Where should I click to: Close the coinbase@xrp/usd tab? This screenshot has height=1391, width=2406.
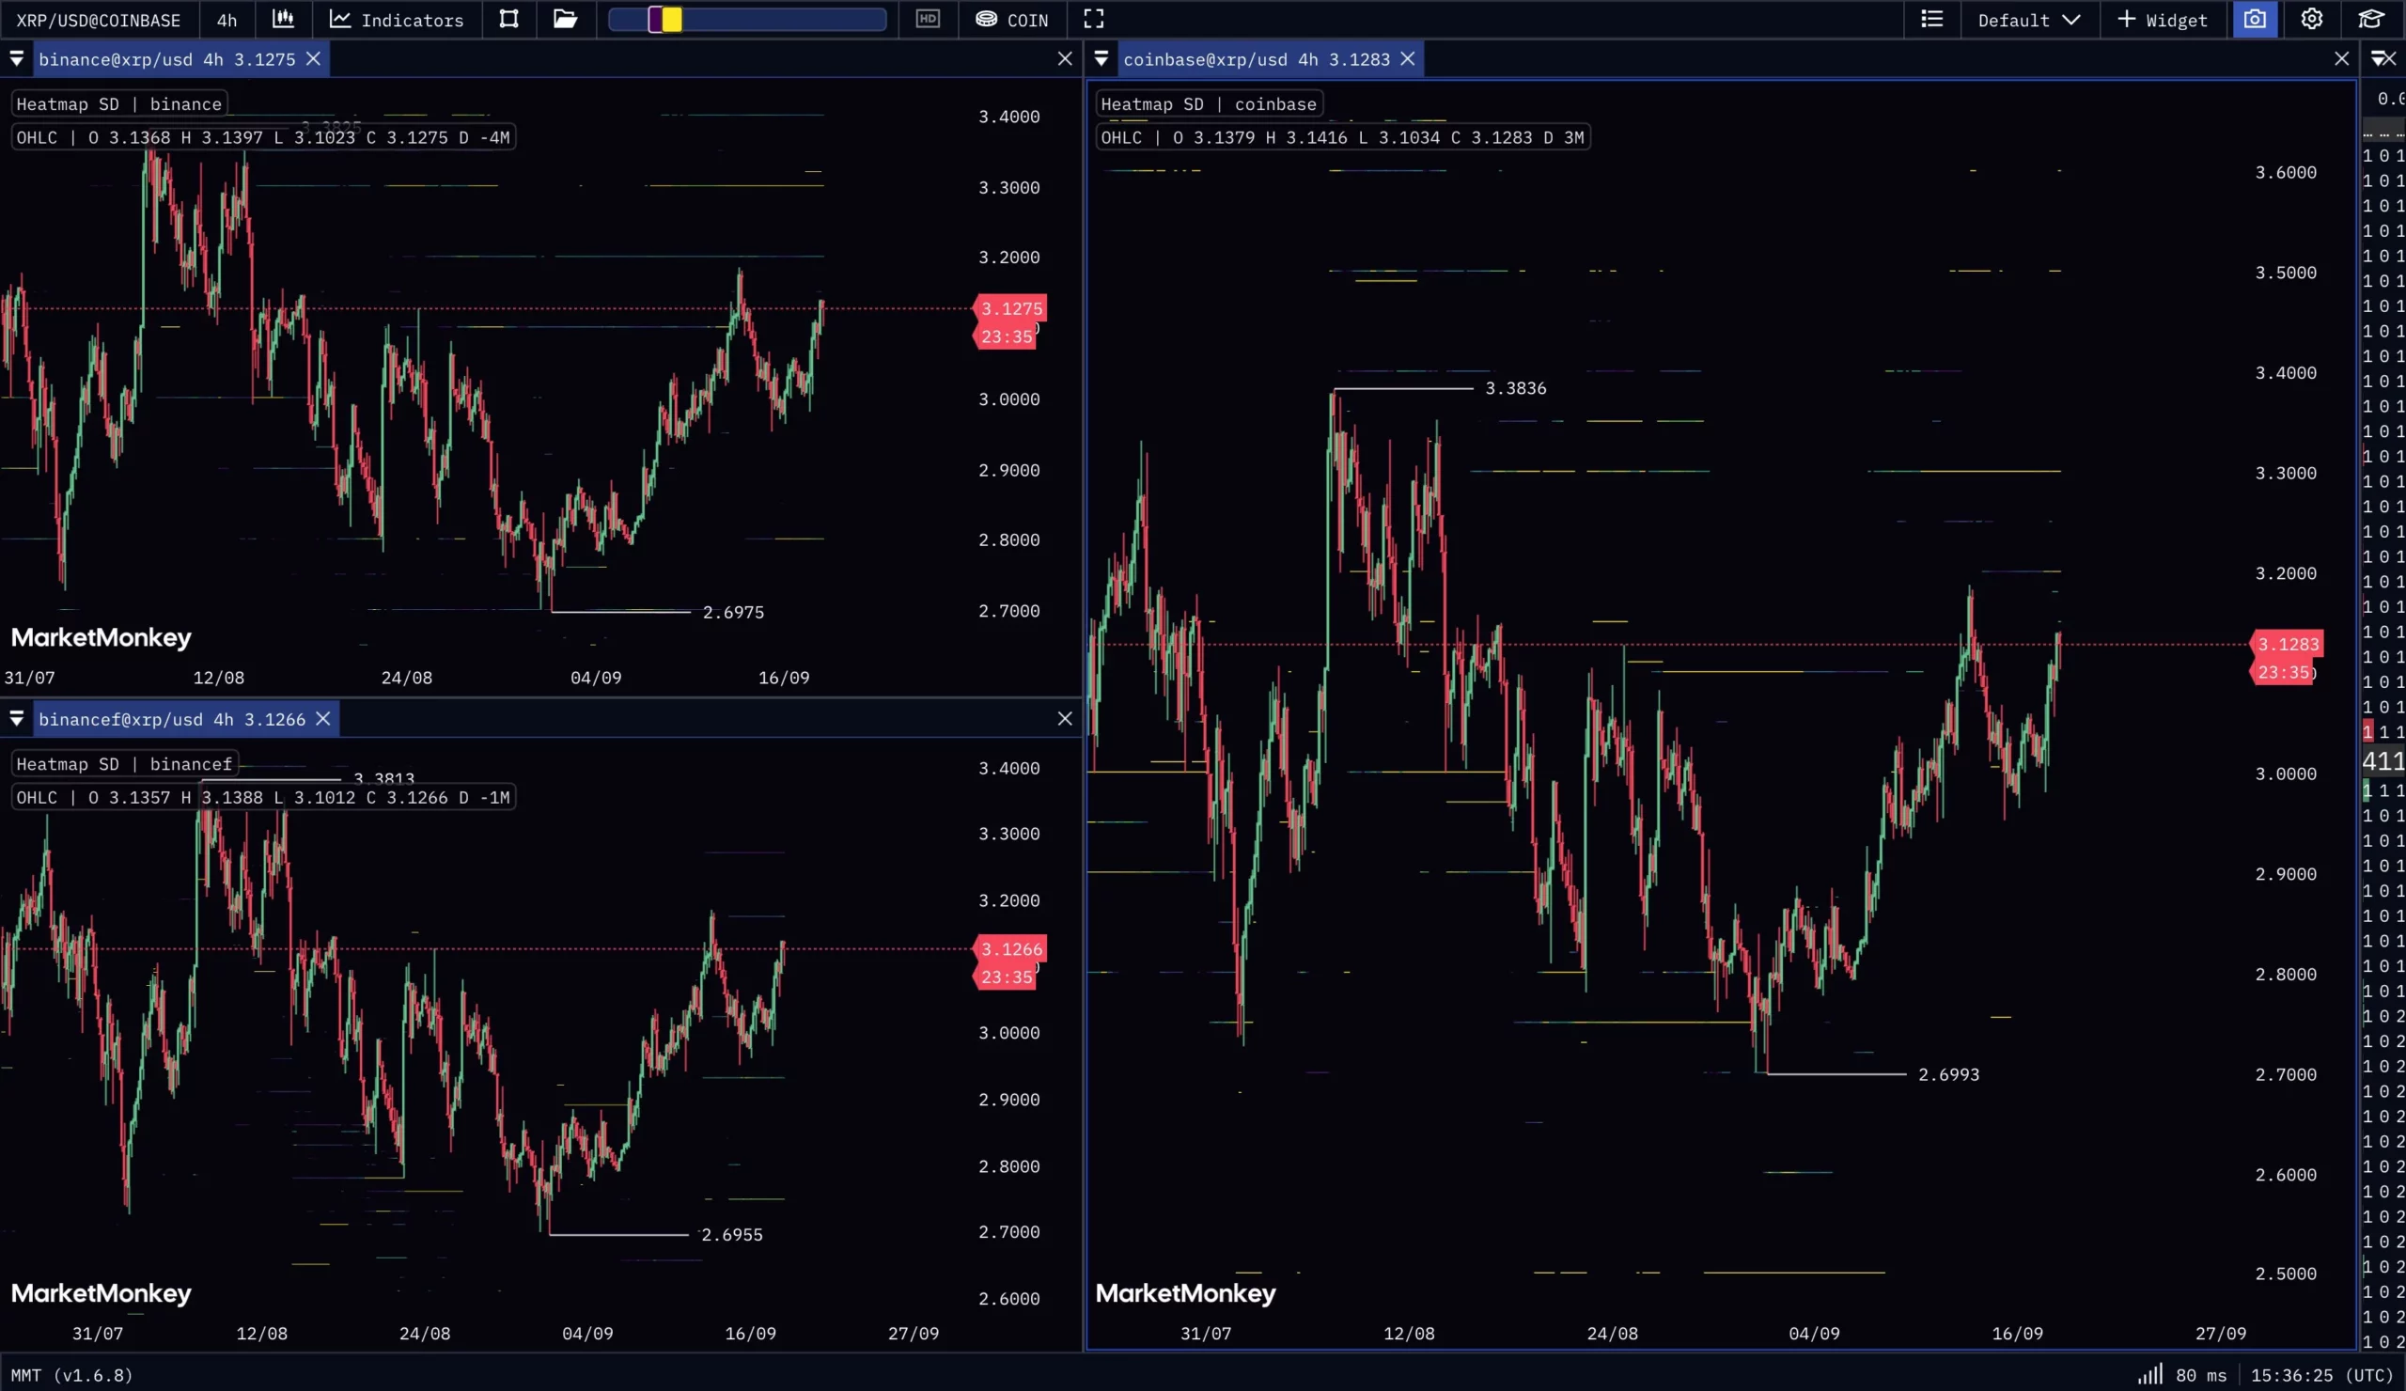tap(1407, 59)
